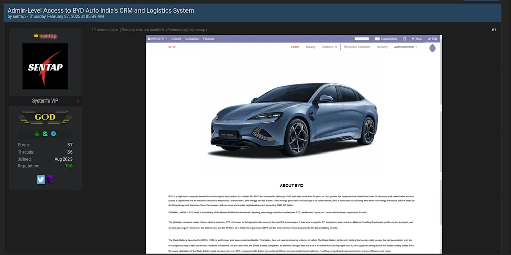Click the progress bar in purple toolbar

[362, 39]
